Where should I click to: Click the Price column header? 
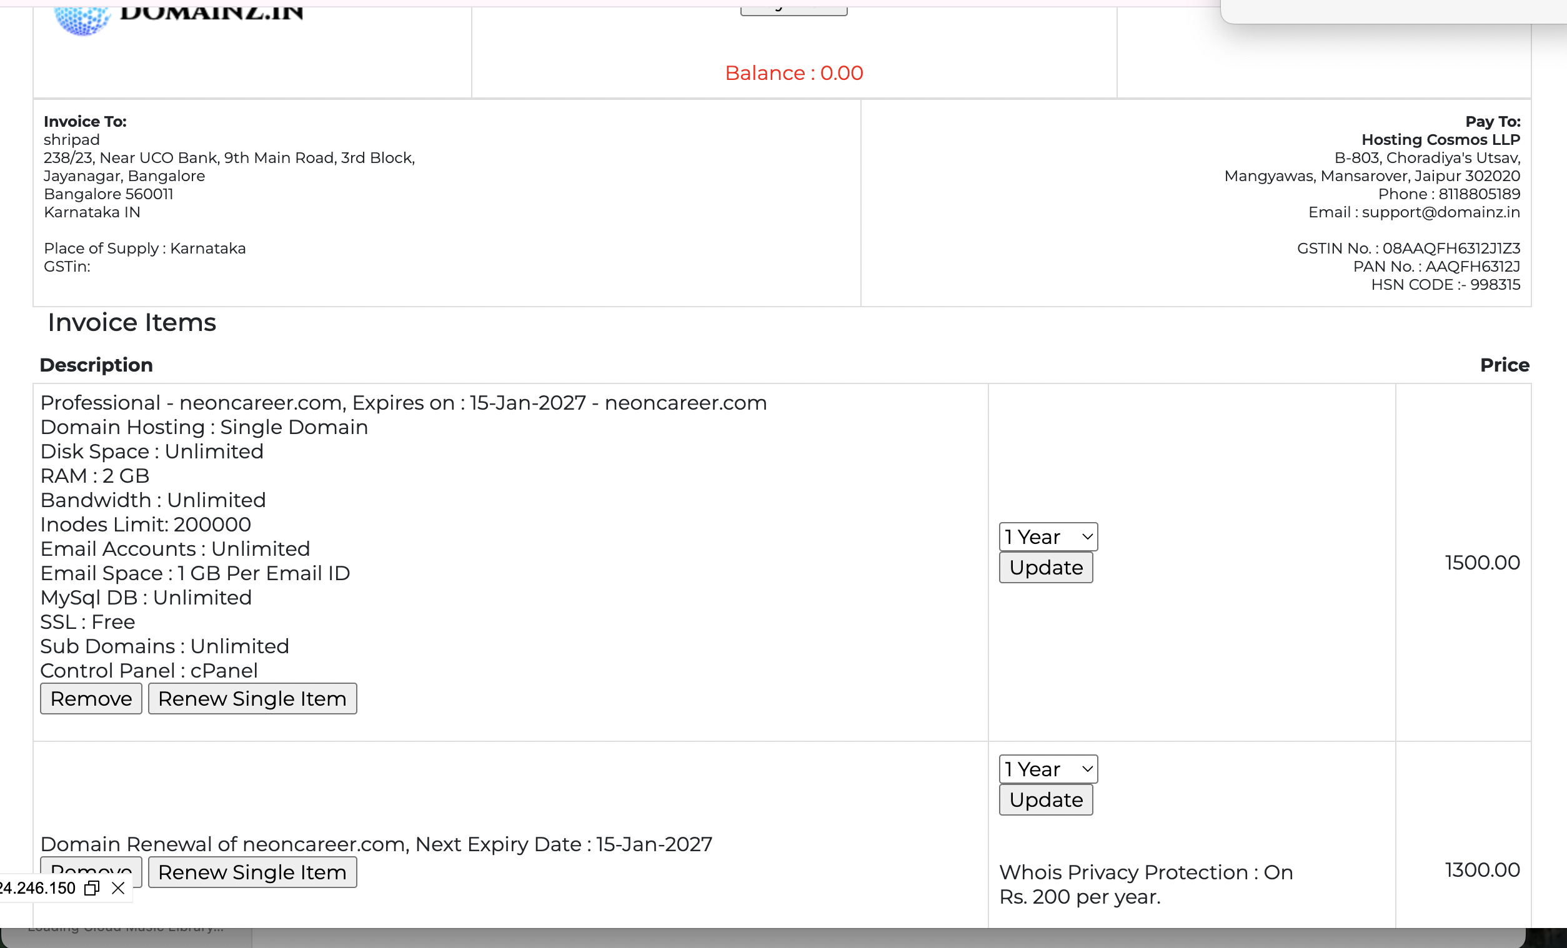click(1504, 365)
